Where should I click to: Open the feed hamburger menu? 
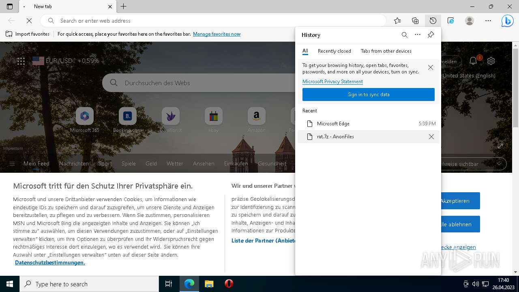12,164
